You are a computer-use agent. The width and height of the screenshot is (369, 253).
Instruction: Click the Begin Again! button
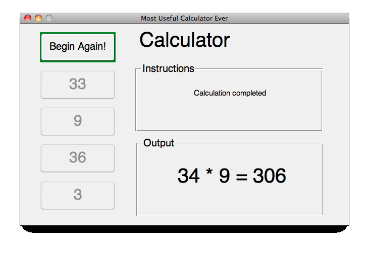point(78,47)
